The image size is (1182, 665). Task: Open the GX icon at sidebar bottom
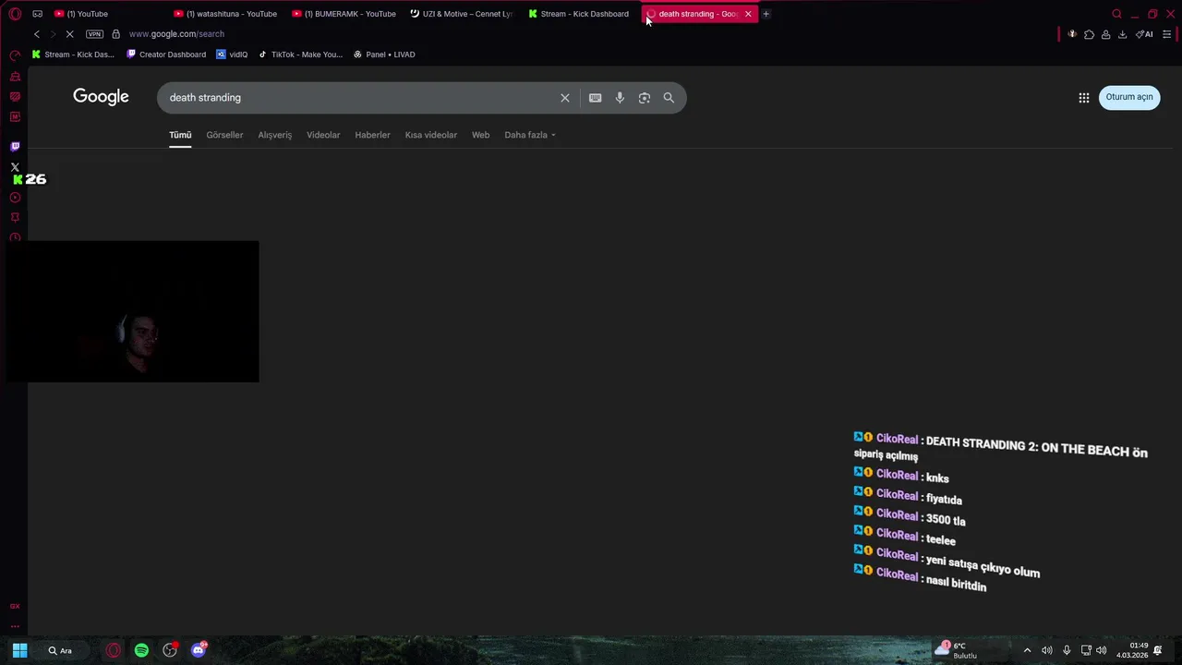pos(15,607)
